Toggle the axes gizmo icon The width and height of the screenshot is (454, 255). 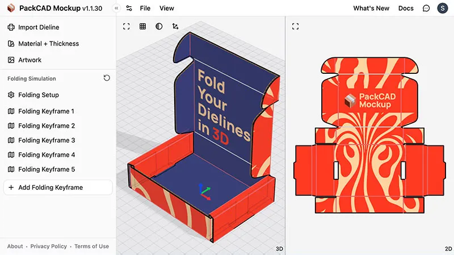[175, 26]
